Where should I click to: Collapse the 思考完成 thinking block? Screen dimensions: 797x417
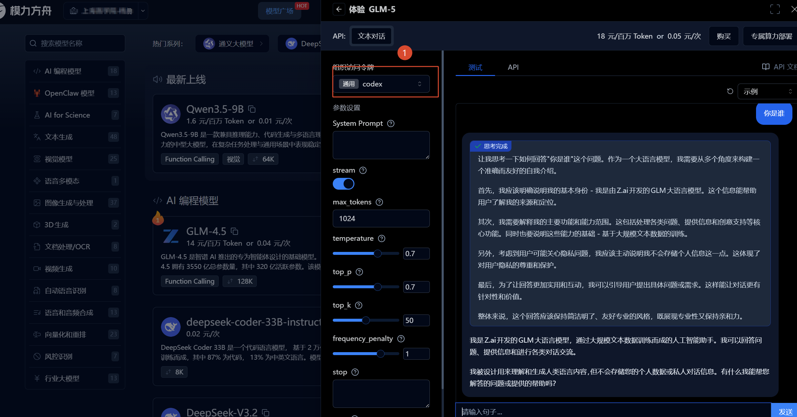(x=491, y=146)
